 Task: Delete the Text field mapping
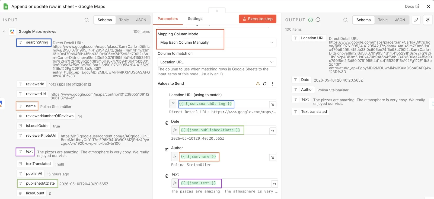tap(167, 176)
